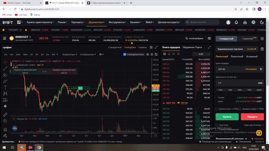Switch to the Recent Trades tab
The image size is (269, 151).
193,47
